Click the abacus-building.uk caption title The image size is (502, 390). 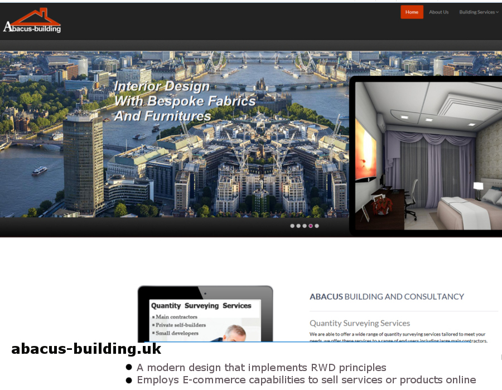coord(86,349)
